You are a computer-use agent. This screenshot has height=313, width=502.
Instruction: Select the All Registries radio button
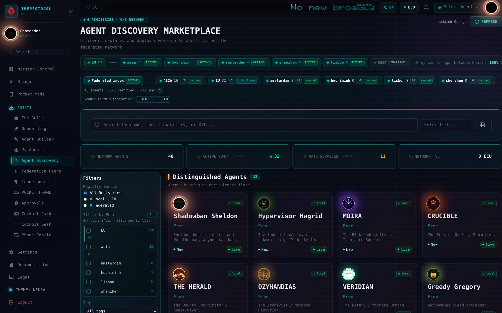point(85,193)
